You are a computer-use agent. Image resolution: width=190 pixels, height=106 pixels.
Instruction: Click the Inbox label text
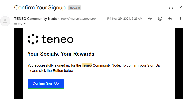point(73,8)
